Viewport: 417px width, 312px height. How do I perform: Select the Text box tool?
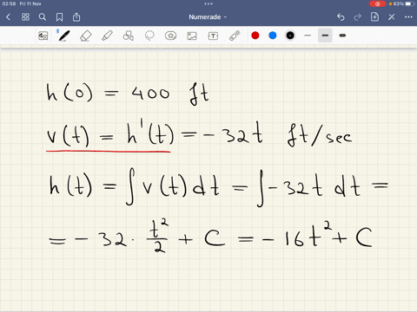coord(213,36)
